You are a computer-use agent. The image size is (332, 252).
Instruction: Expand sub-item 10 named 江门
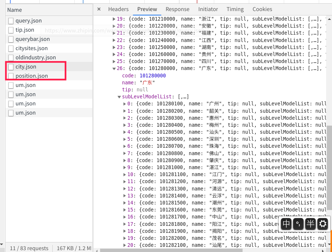(x=124, y=174)
